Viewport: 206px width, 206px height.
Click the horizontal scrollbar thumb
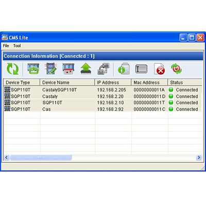pos(41,157)
